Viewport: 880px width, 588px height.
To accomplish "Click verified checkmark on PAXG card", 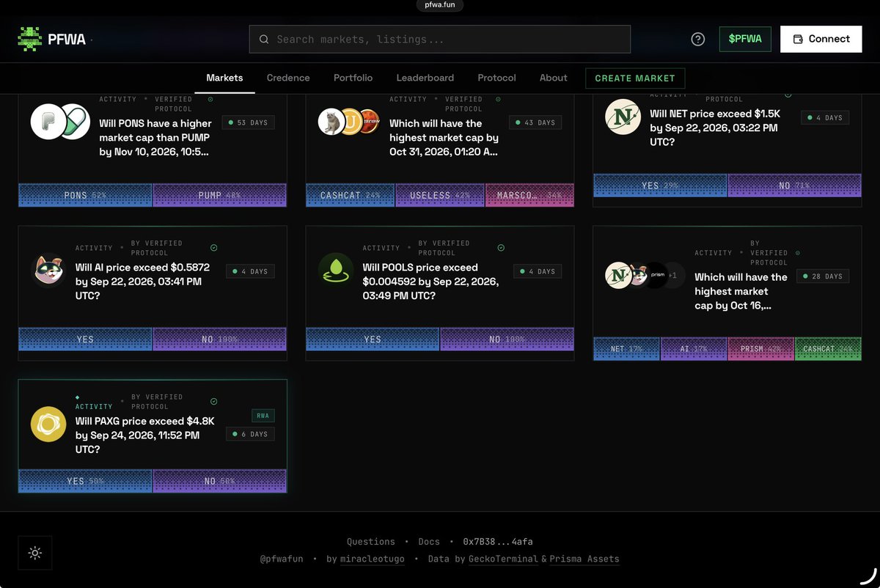I will point(213,402).
